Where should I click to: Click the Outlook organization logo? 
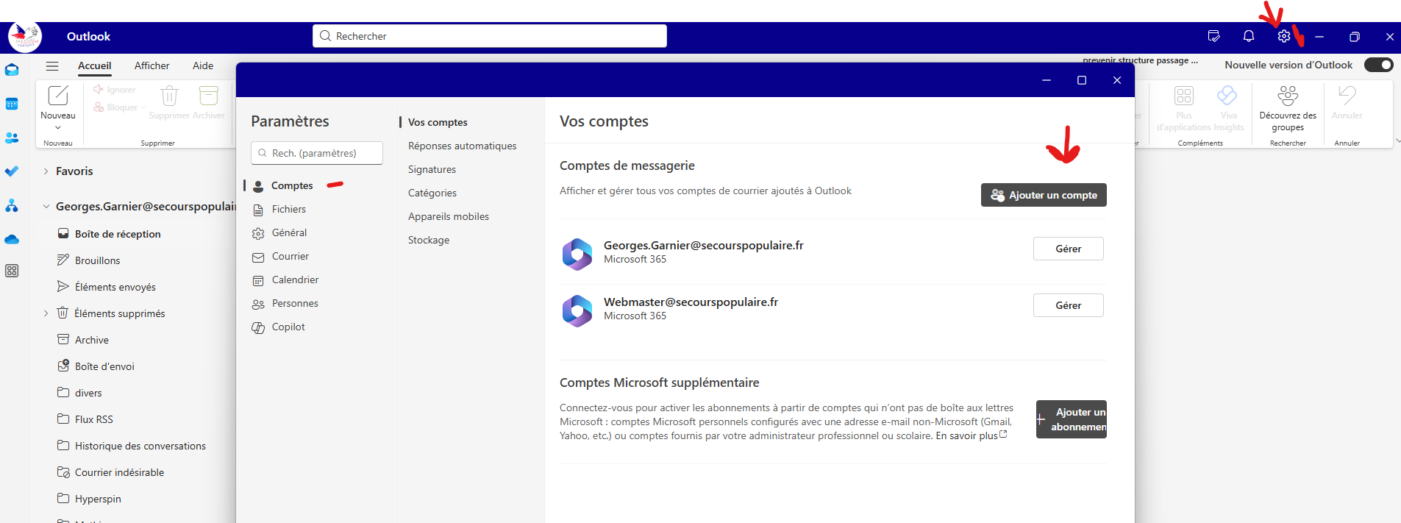(x=24, y=36)
